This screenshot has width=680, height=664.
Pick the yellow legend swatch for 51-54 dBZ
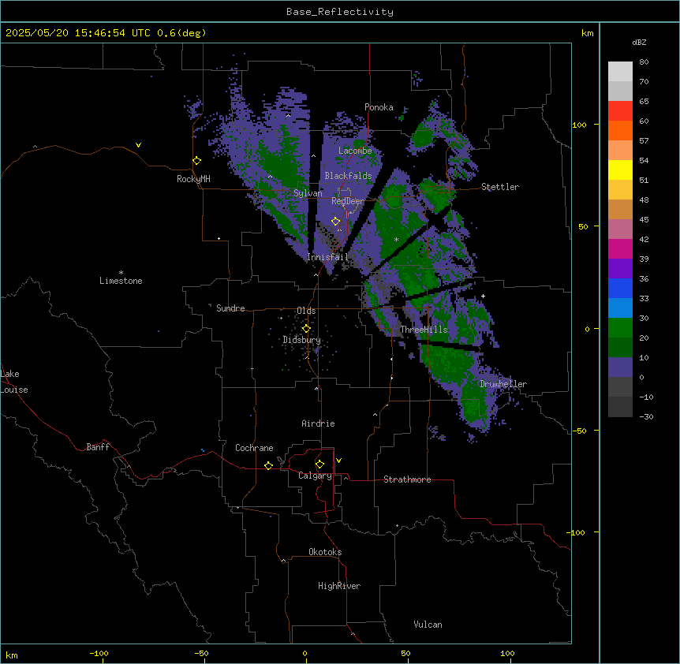620,170
